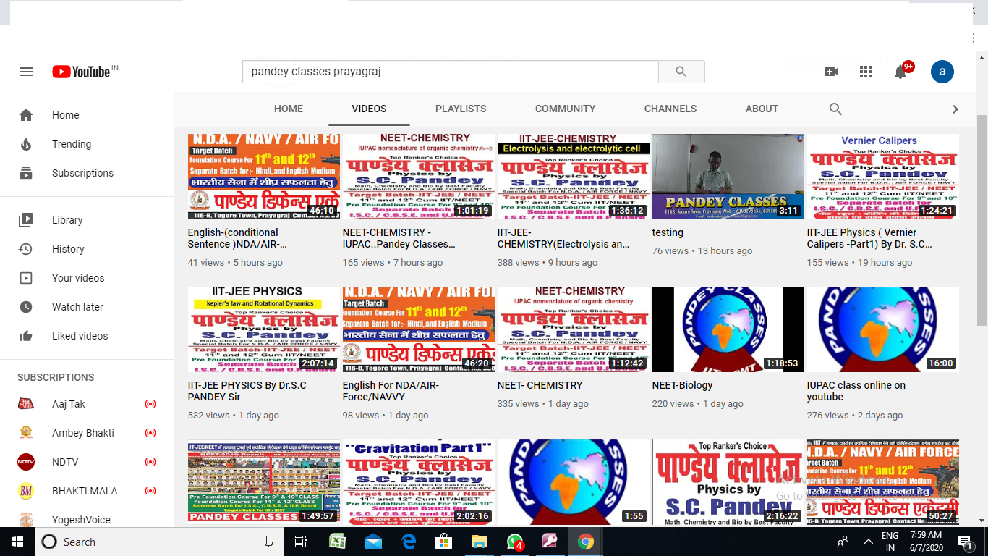Click '388 views • 9 hours ago' text
The image size is (988, 556).
(548, 263)
